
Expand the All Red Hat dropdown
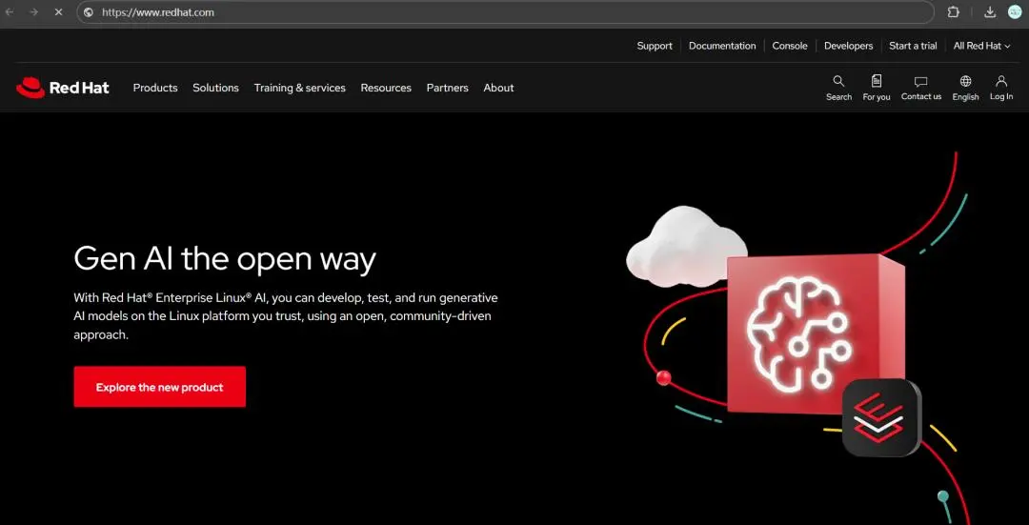coord(981,46)
